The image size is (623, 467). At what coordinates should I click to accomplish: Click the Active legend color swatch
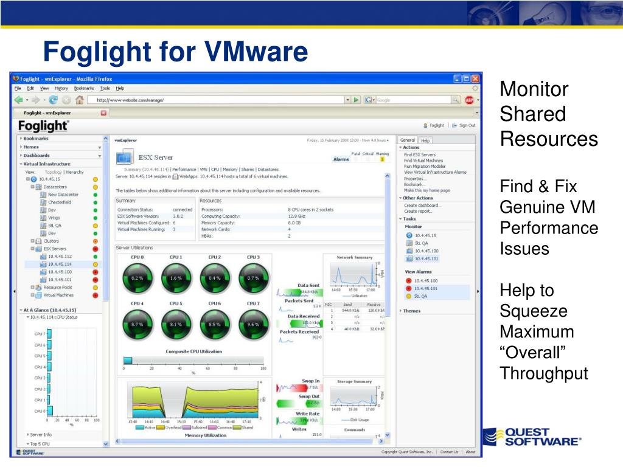tap(139, 427)
